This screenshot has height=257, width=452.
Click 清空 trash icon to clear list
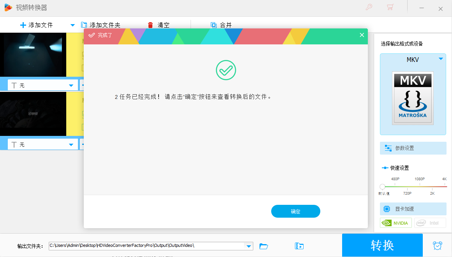(150, 25)
